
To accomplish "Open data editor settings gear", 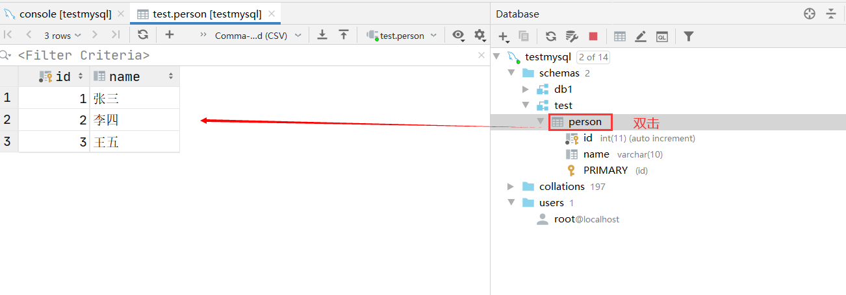I will pyautogui.click(x=480, y=36).
